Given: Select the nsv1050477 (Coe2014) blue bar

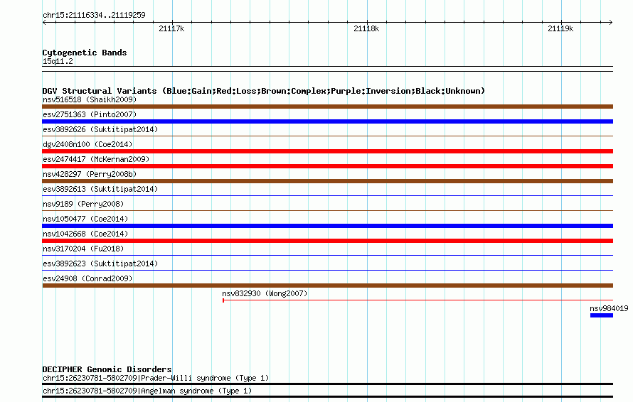Looking at the screenshot, I should click(327, 226).
